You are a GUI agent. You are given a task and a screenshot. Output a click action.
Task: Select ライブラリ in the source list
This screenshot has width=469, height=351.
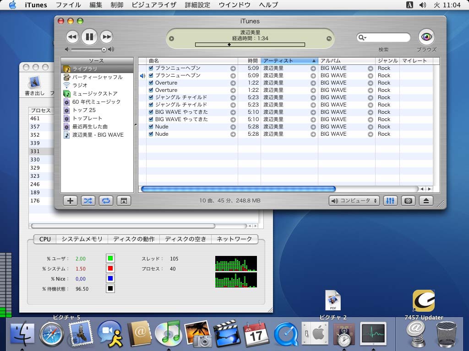[97, 69]
